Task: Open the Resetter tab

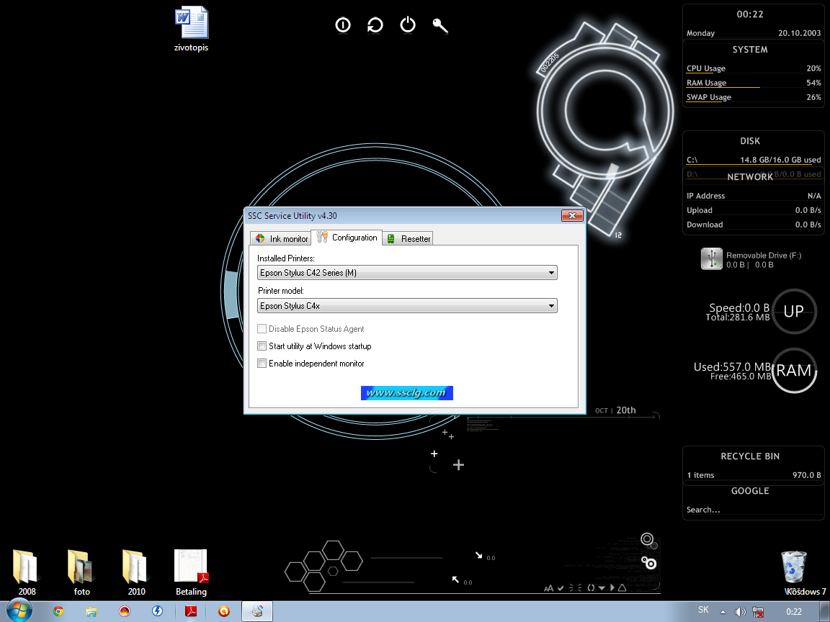Action: tap(408, 238)
